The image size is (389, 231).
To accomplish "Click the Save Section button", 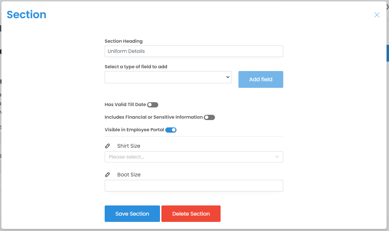I will (132, 214).
